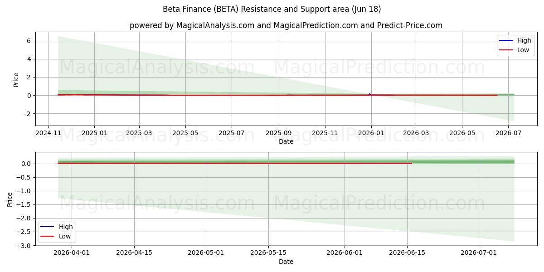Click the '2025-05' x-axis label
This screenshot has height=272, width=544.
coord(185,133)
